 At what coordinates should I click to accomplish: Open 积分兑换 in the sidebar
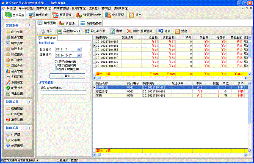coord(14,32)
